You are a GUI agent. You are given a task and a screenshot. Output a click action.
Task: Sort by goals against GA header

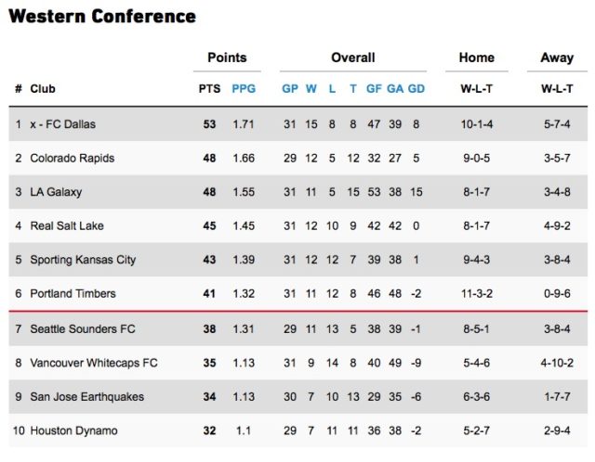click(x=395, y=89)
